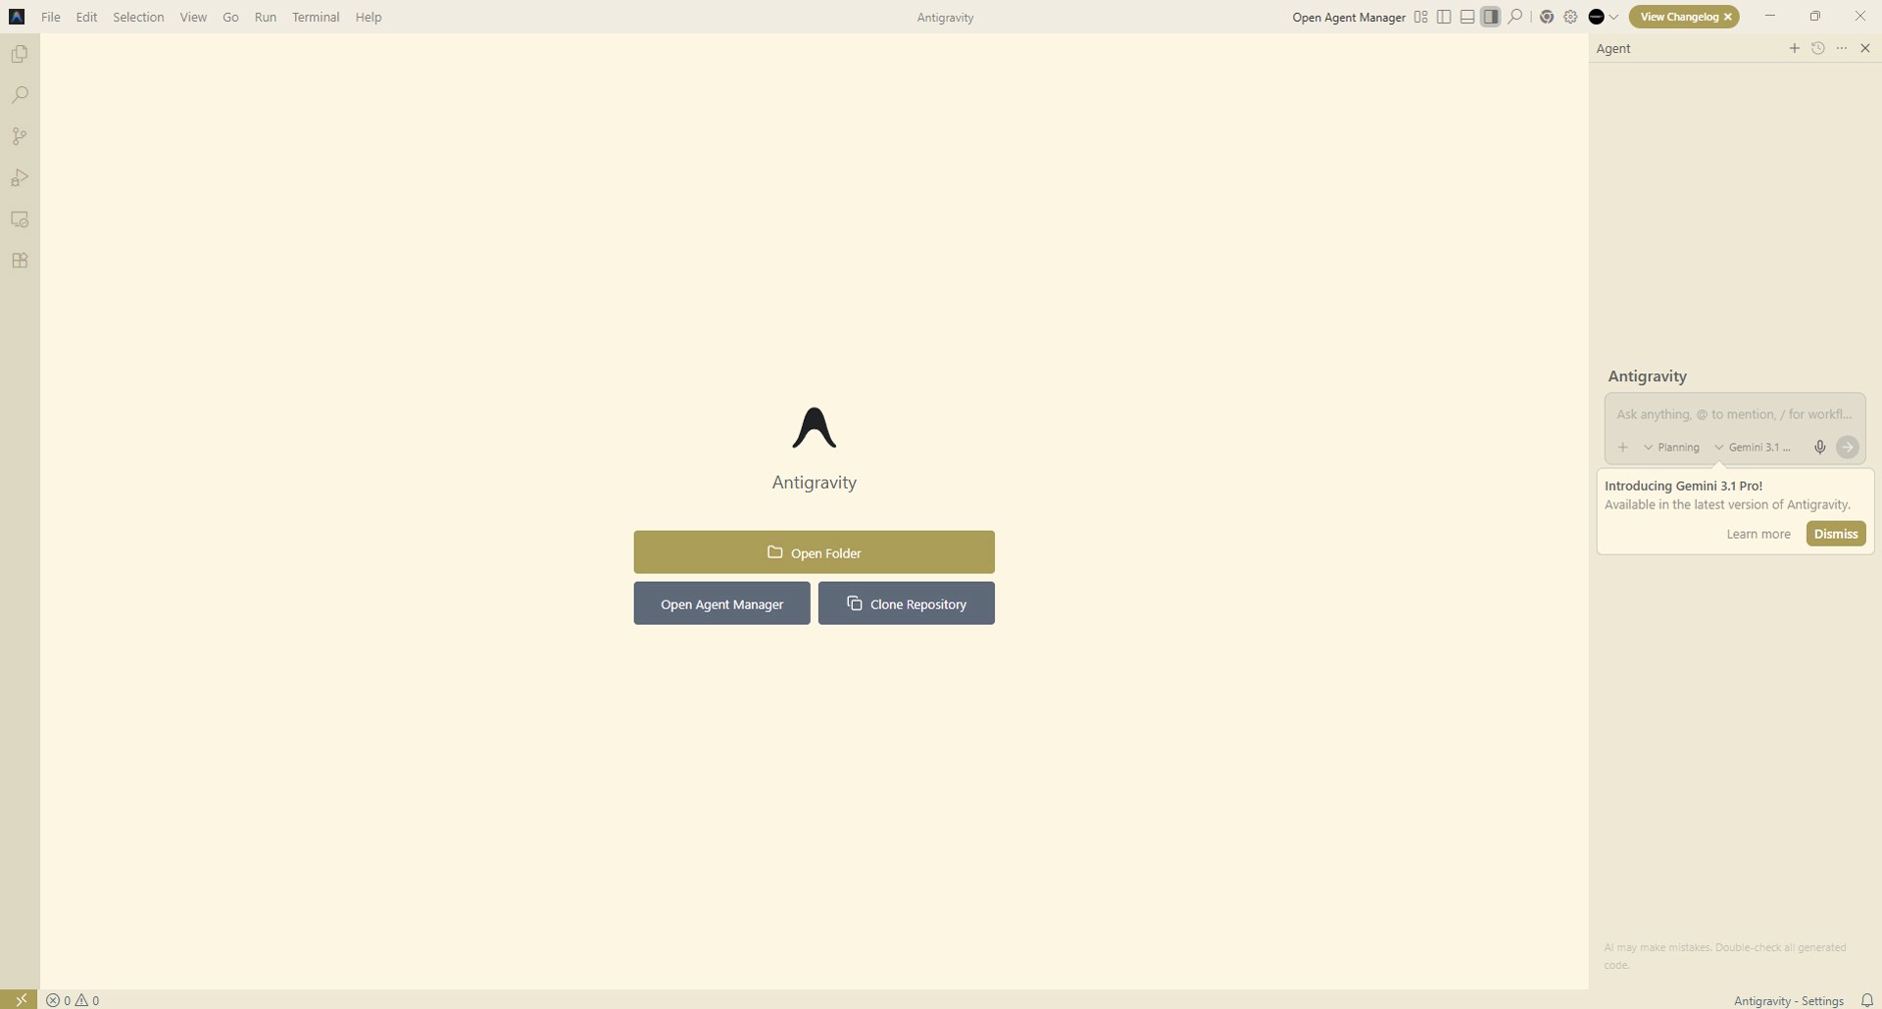Click View Changelog button
This screenshot has width=1882, height=1009.
click(1678, 17)
